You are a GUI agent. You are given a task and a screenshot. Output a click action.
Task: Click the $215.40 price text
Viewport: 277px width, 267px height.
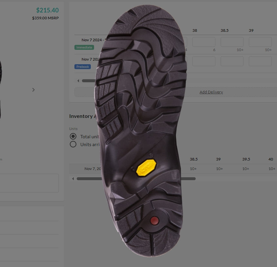click(x=47, y=10)
